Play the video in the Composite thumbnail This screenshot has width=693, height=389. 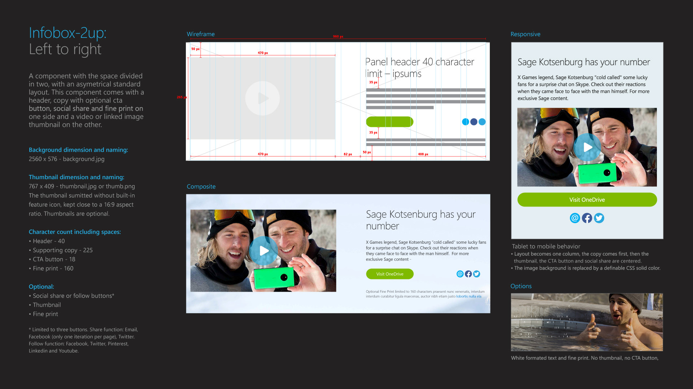[264, 251]
